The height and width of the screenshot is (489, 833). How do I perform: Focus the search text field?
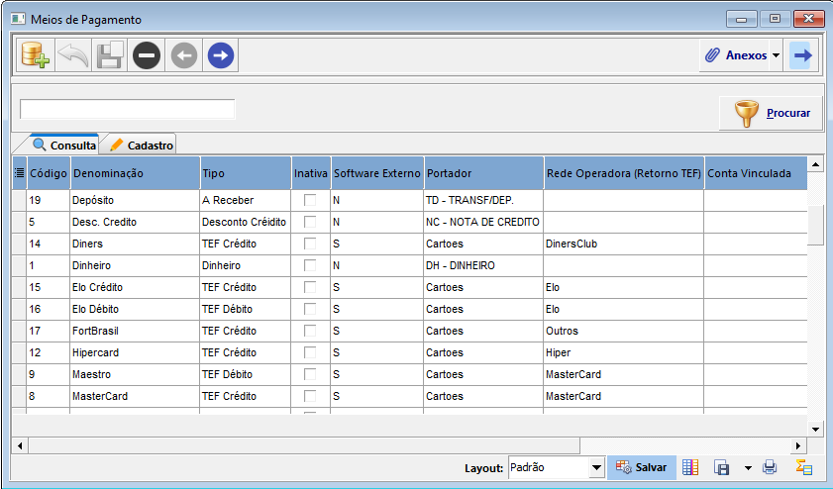tap(128, 109)
